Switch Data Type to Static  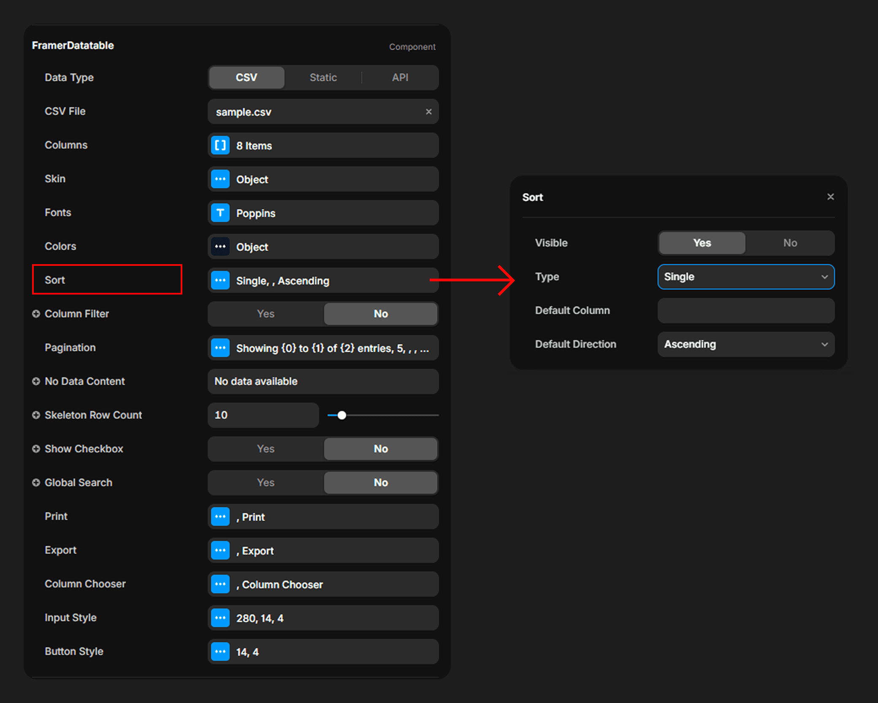coord(323,78)
